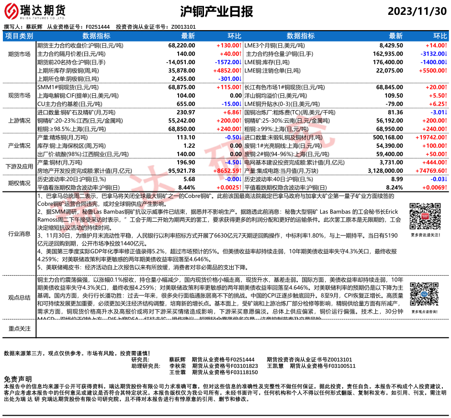Select the 上游情况 category cell
This screenshot has width=451, height=418.
(x=19, y=121)
